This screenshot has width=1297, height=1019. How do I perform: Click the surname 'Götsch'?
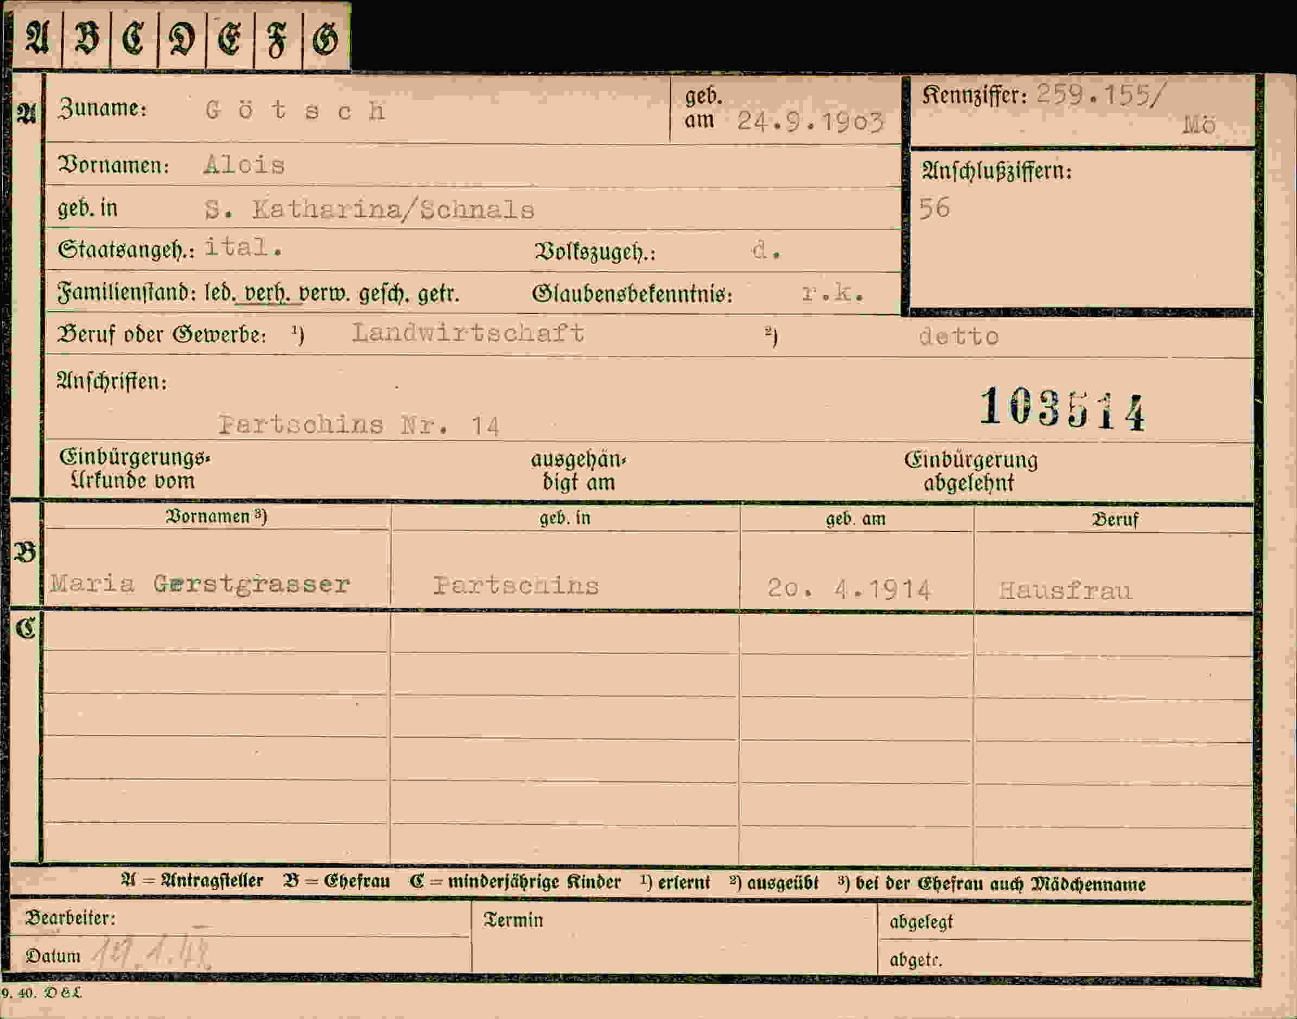pyautogui.click(x=296, y=110)
